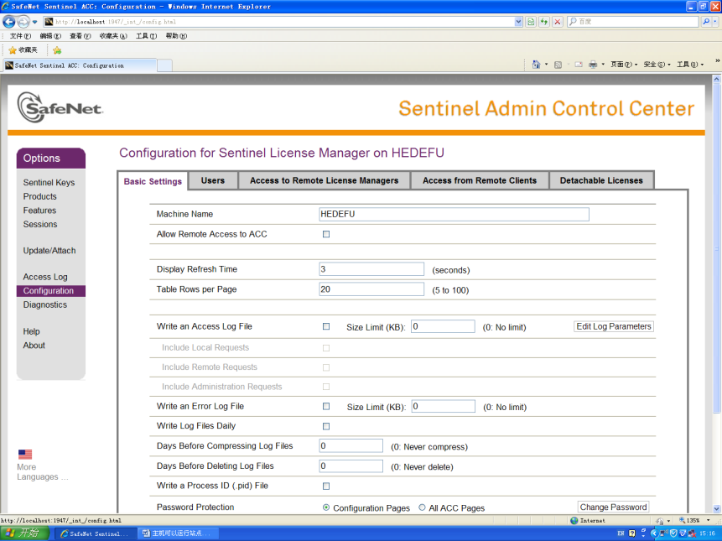The height and width of the screenshot is (541, 722).
Task: Enable Allow Remote Access to ACC checkbox
Action: point(326,234)
